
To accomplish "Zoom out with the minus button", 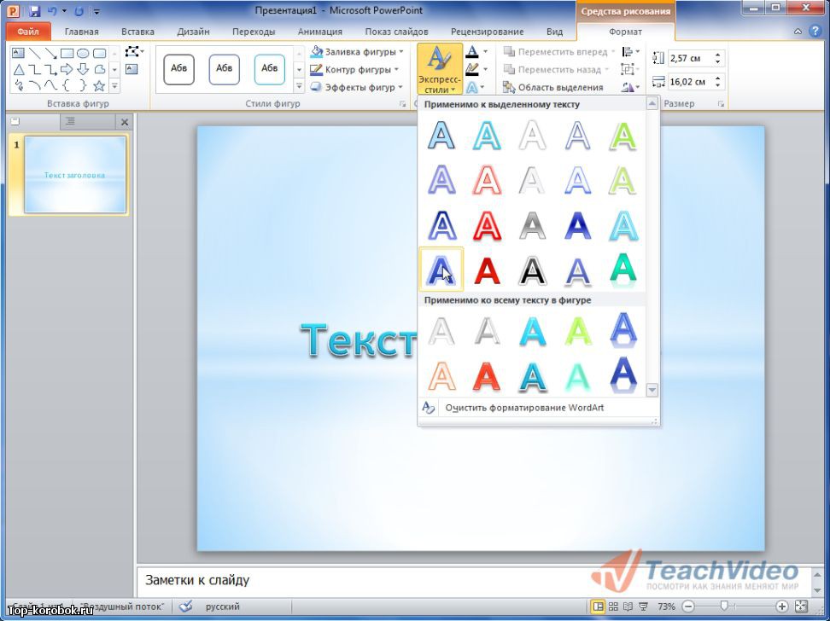I will point(688,606).
